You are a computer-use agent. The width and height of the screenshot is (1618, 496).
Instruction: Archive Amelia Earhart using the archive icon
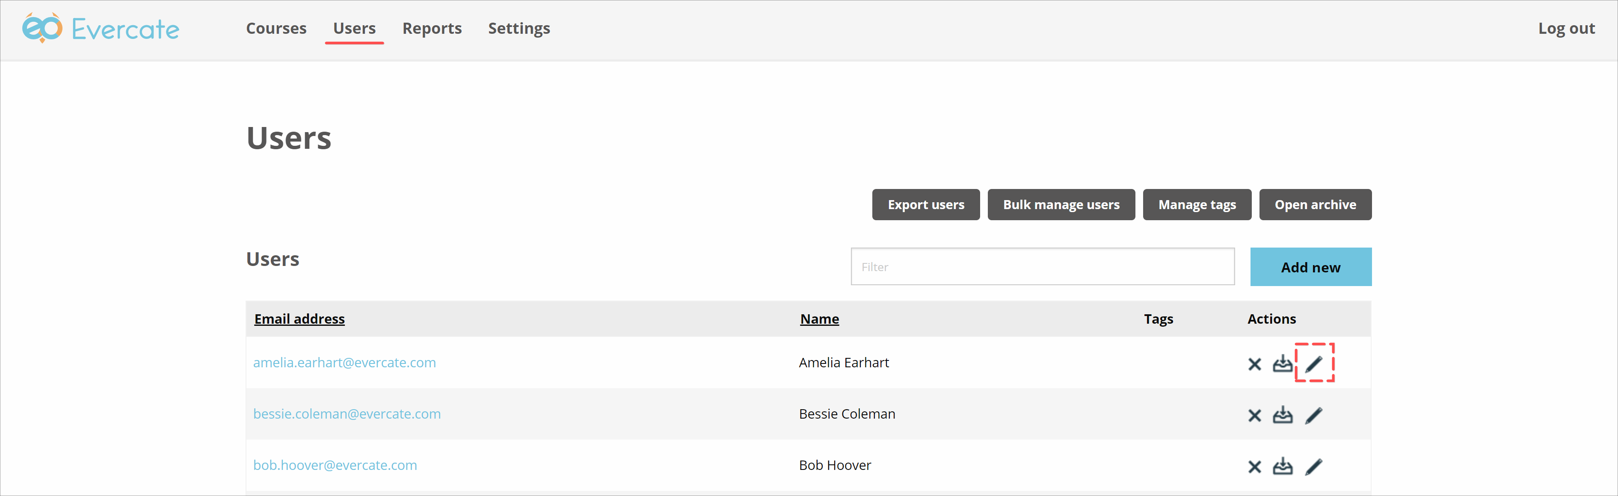(1282, 363)
